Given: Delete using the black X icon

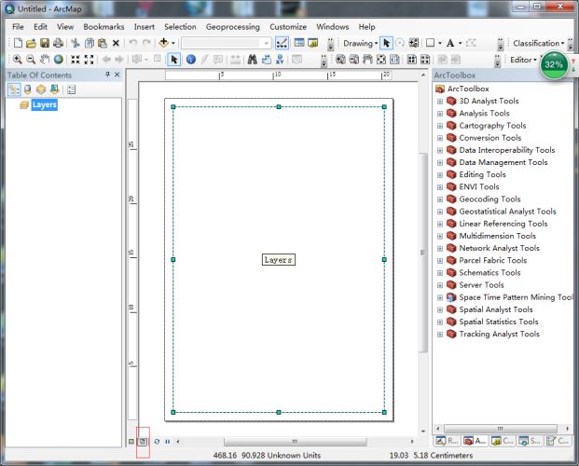Looking at the screenshot, I should (x=116, y=43).
